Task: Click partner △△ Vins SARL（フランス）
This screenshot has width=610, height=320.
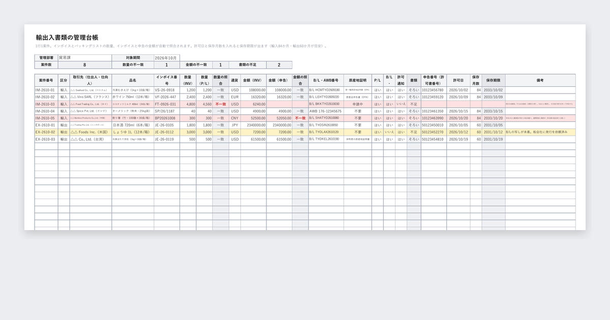Action: point(90,97)
